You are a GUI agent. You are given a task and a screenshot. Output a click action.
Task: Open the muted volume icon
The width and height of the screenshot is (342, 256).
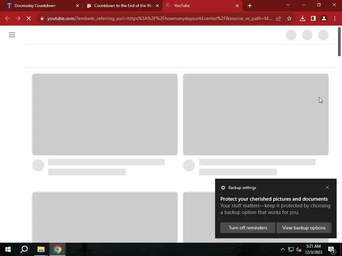pyautogui.click(x=299, y=249)
